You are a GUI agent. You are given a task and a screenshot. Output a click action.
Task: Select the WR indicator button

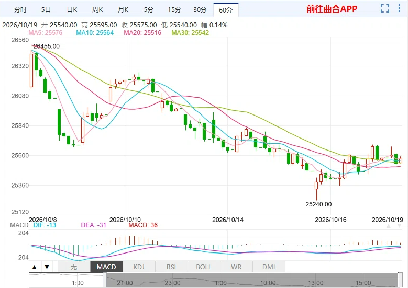(x=236, y=267)
